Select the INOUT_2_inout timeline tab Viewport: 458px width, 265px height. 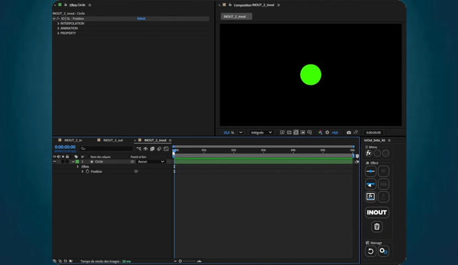point(155,140)
